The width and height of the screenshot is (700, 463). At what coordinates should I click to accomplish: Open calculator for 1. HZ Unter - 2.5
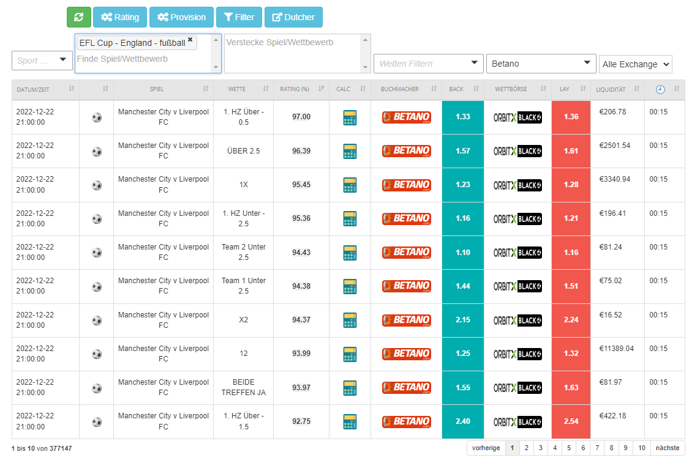click(x=350, y=218)
